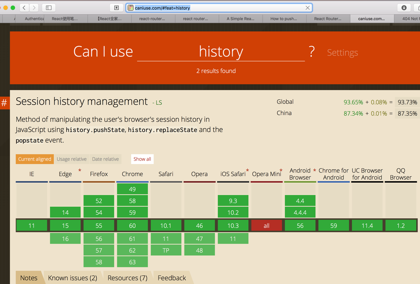The height and width of the screenshot is (284, 420).
Task: Click the Firefox column header
Action: tap(99, 174)
